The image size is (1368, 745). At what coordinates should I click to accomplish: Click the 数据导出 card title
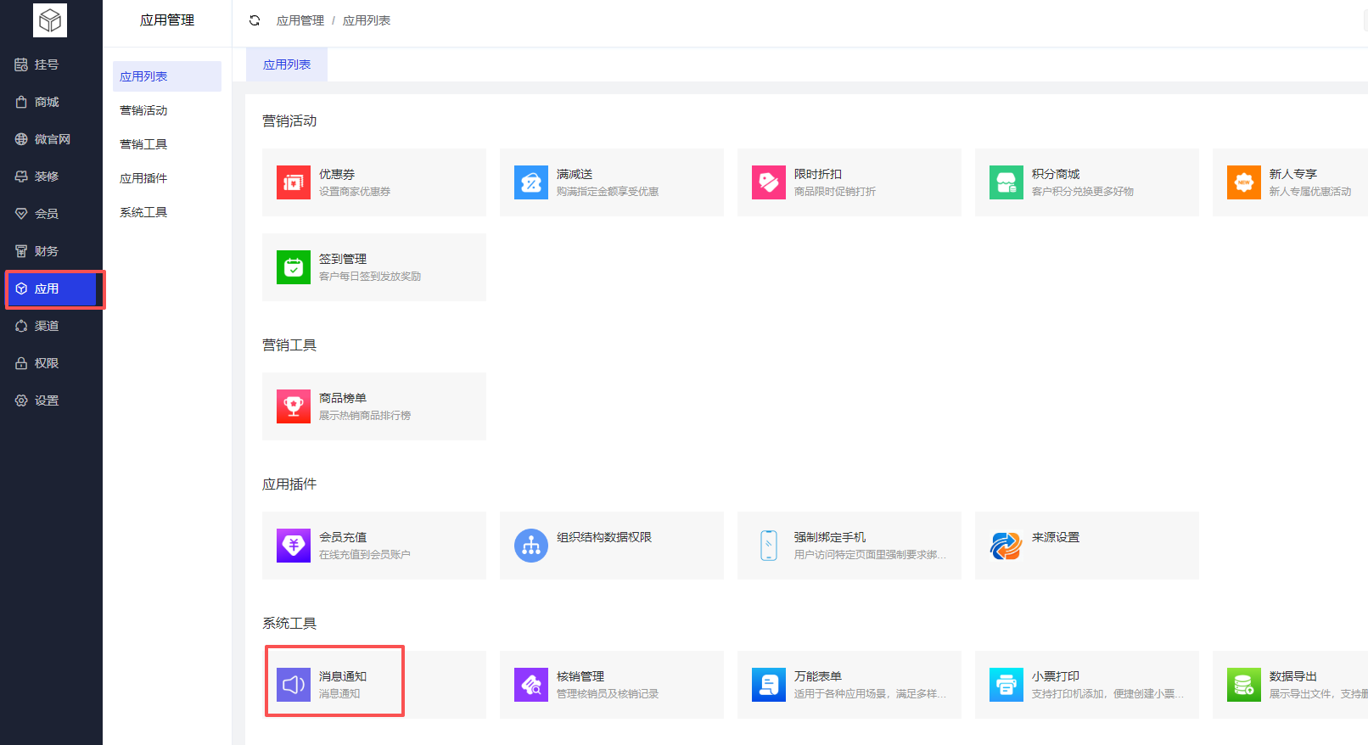point(1293,676)
